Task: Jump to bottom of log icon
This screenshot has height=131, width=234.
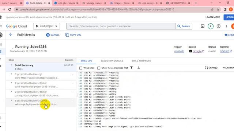Action: tap(139, 68)
